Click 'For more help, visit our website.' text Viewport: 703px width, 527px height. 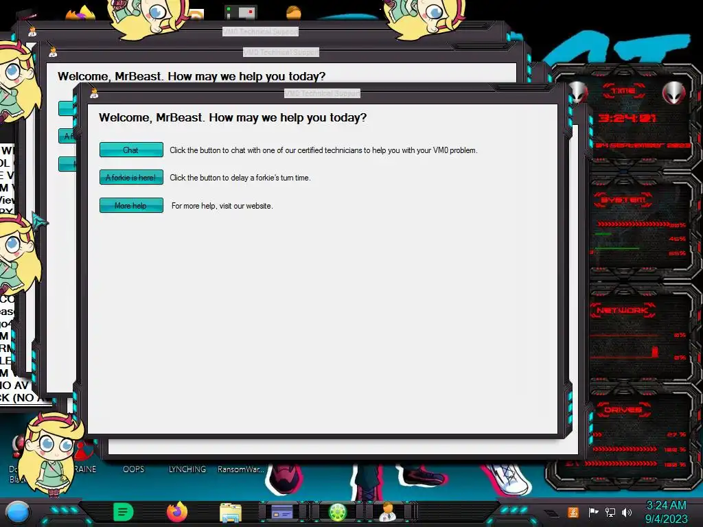click(x=222, y=206)
